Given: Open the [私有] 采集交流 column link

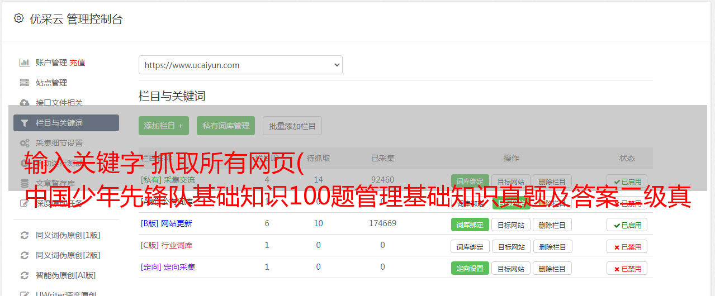Looking at the screenshot, I should click(x=168, y=180).
